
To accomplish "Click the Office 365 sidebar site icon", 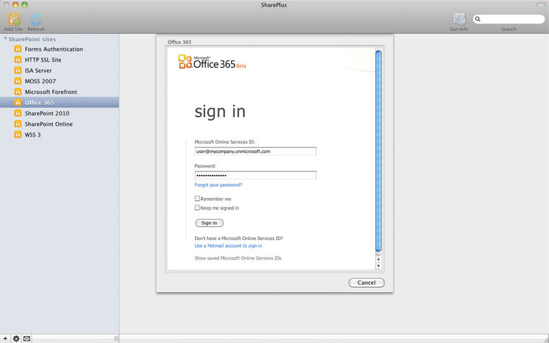I will click(x=18, y=102).
